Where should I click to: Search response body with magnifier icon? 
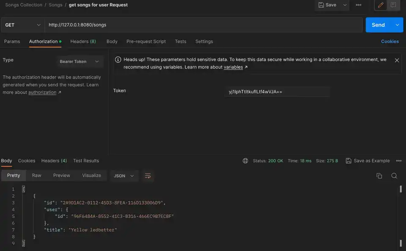click(x=394, y=176)
